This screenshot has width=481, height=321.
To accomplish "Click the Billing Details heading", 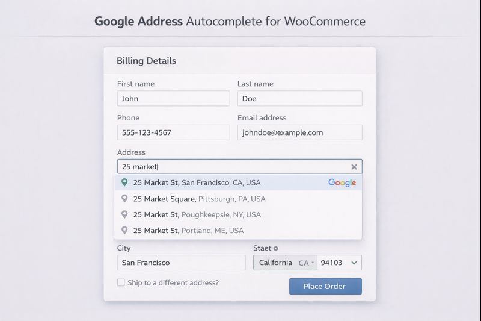I will coord(146,61).
